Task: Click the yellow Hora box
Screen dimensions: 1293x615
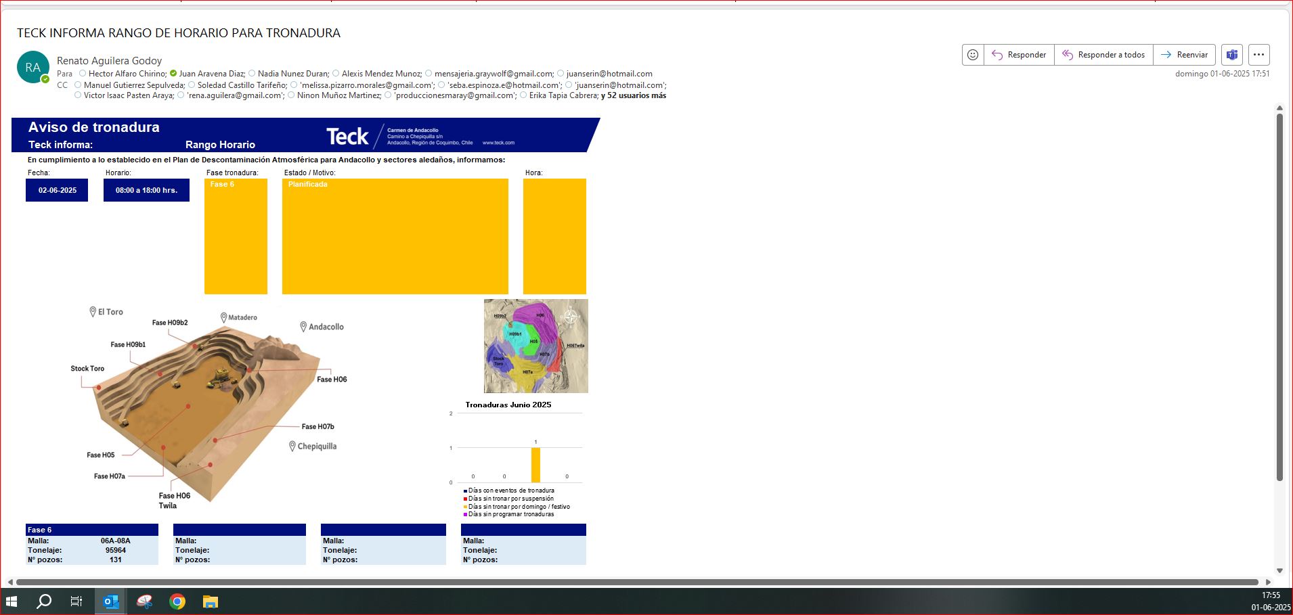Action: 554,236
